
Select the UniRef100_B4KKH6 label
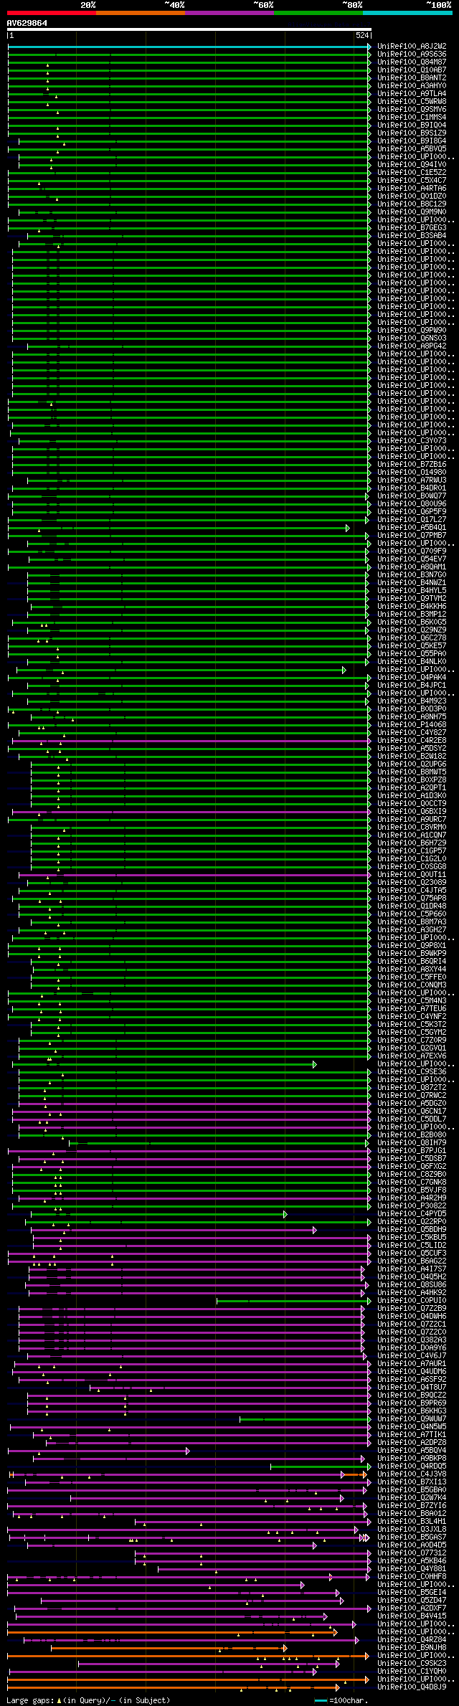[412, 607]
